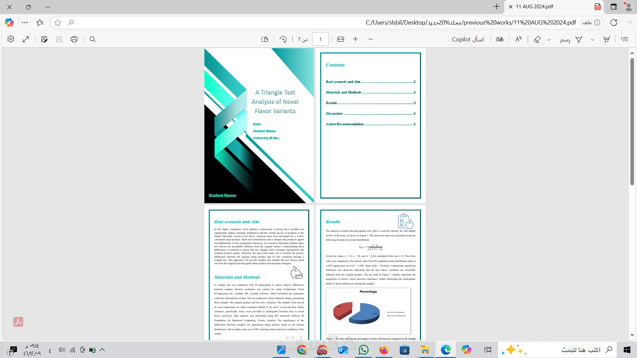Open the Find in PDF search icon

(93, 39)
